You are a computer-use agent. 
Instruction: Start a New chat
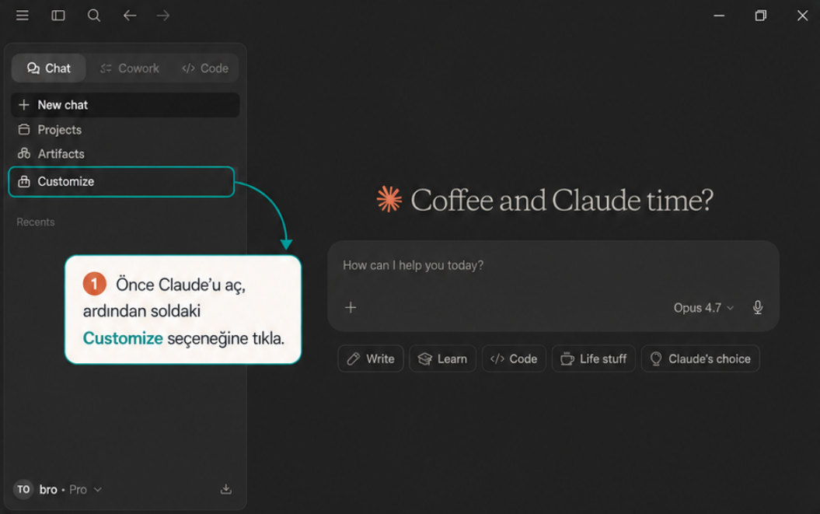125,105
